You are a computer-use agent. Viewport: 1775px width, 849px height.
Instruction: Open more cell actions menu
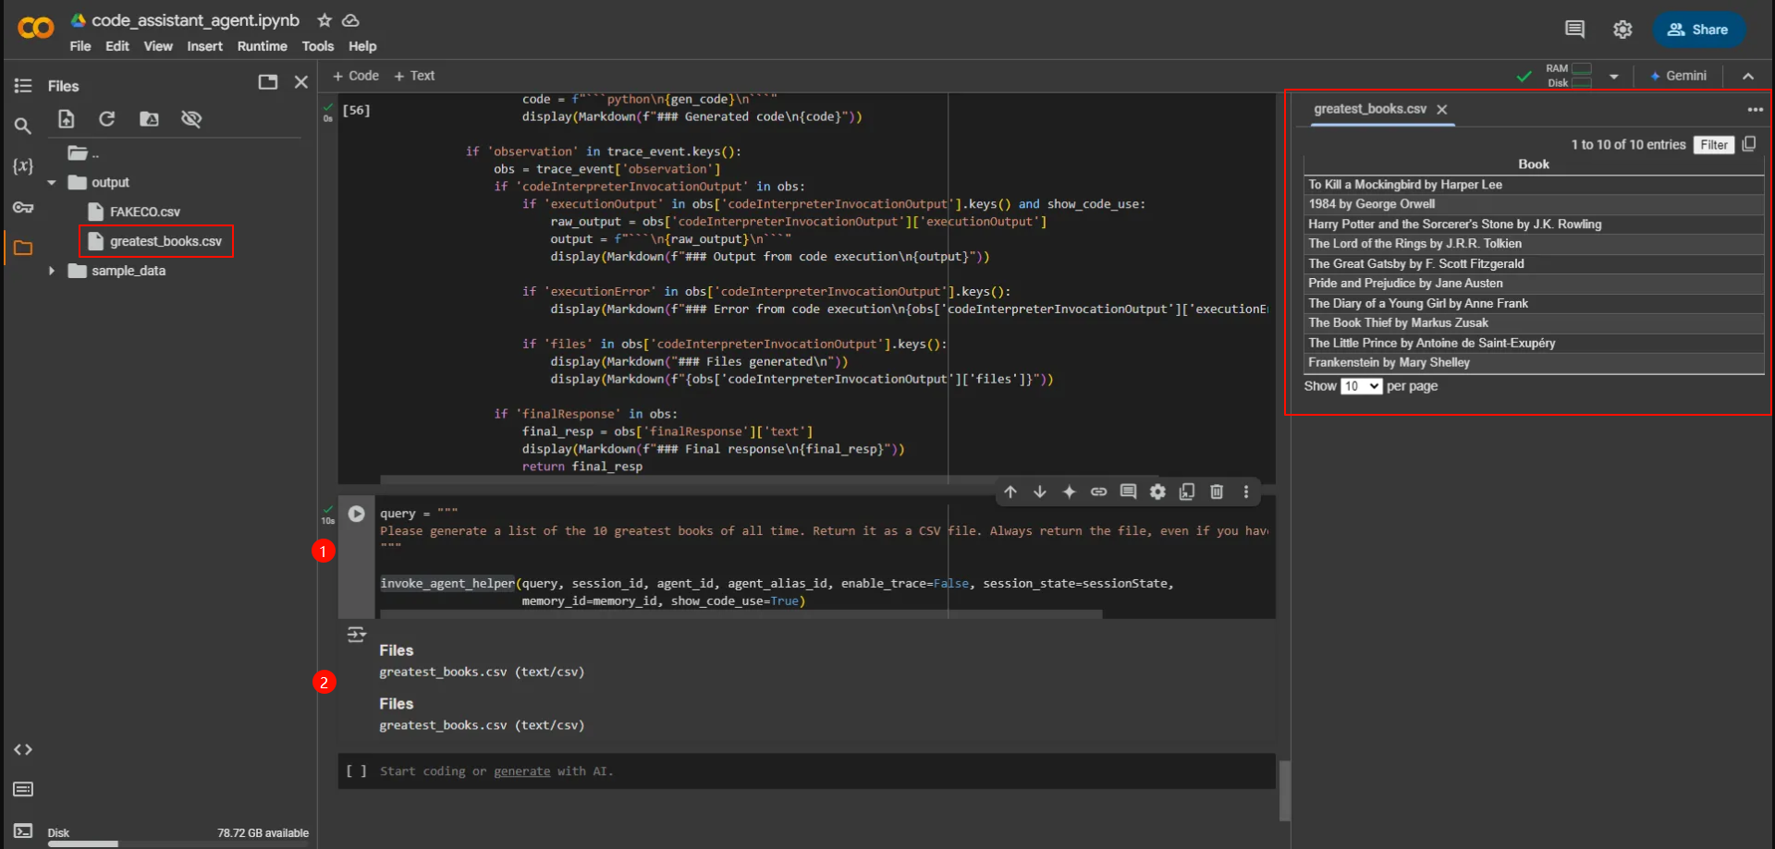click(x=1246, y=491)
